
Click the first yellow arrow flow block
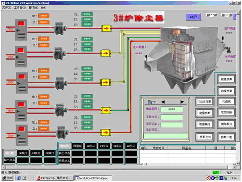coord(106,28)
